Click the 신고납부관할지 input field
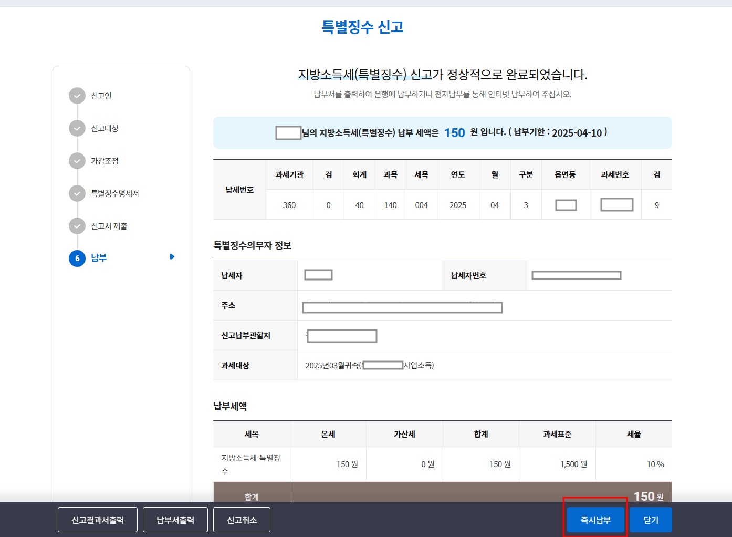The width and height of the screenshot is (732, 537). coord(341,336)
